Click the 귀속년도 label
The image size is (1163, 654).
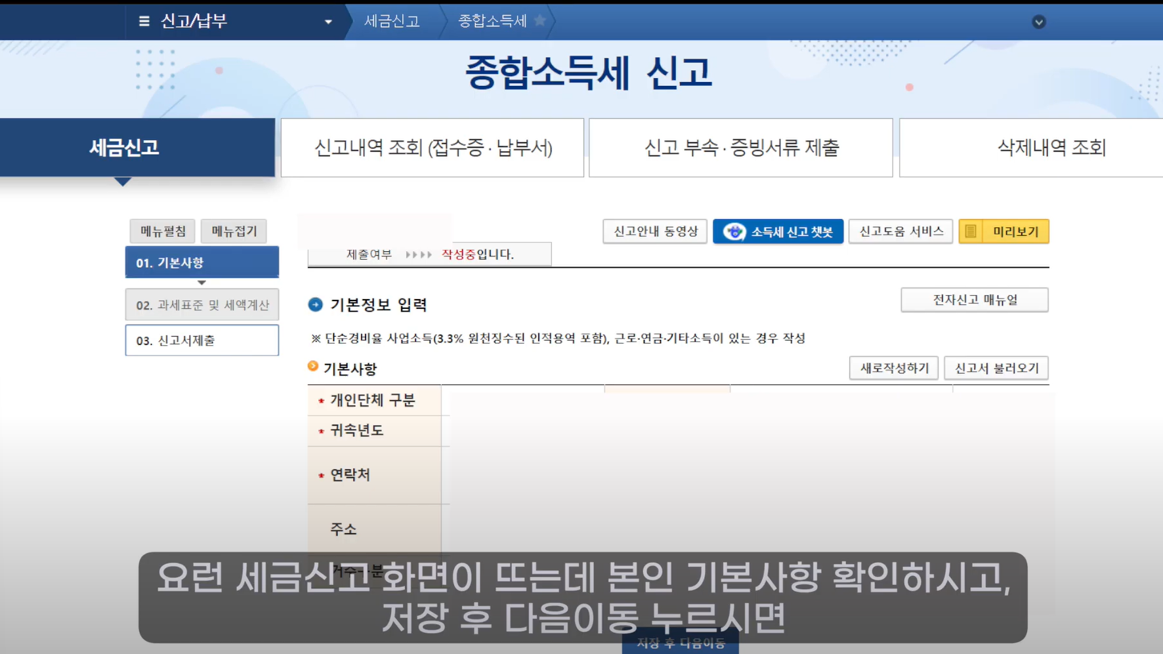tap(356, 430)
